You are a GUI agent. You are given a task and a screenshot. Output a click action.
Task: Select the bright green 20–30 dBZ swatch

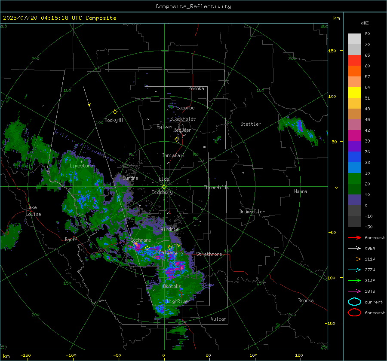coord(354,179)
